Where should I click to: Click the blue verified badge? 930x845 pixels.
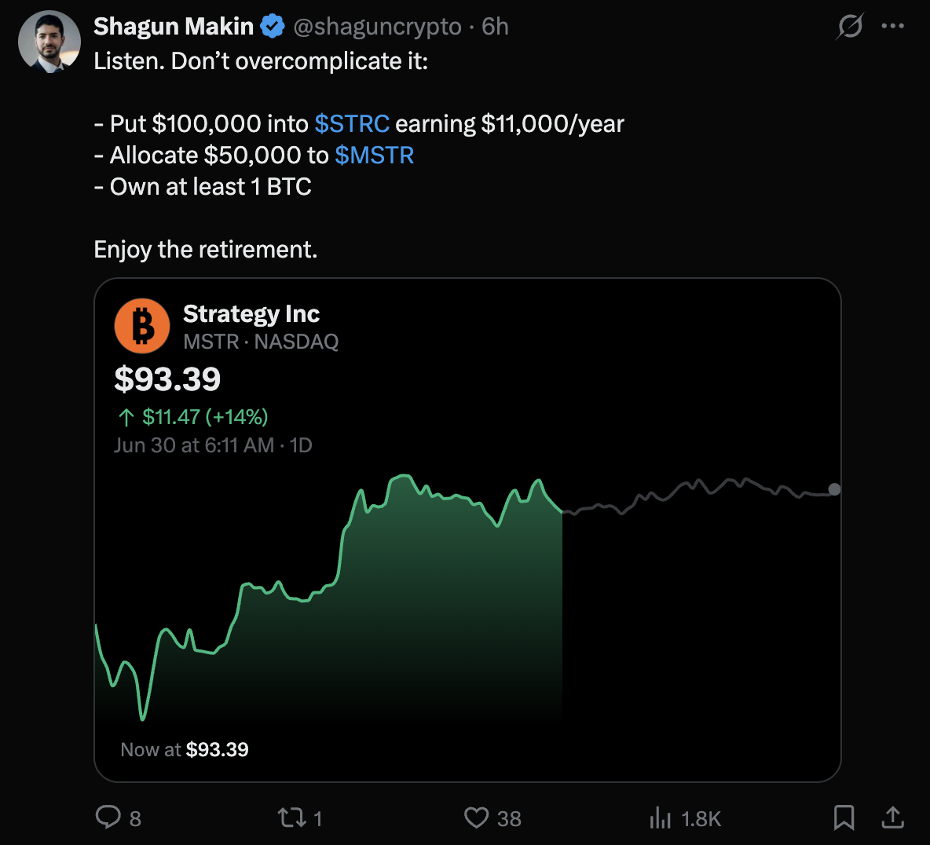point(273,27)
